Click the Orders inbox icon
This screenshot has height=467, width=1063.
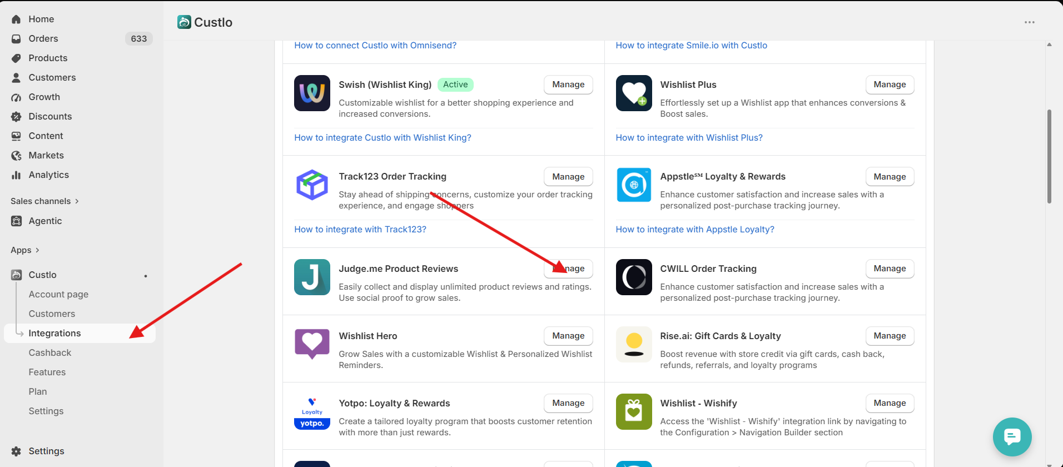pos(16,39)
